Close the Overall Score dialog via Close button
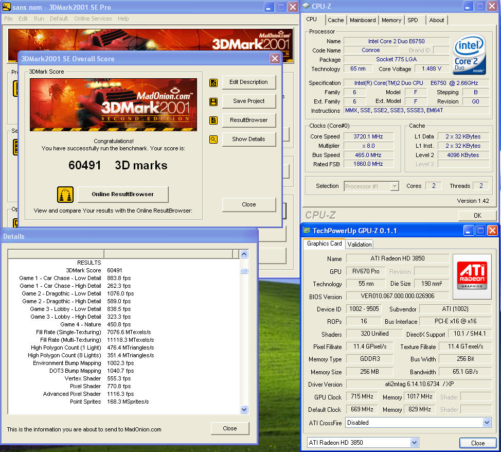The width and height of the screenshot is (501, 452). pos(249,204)
